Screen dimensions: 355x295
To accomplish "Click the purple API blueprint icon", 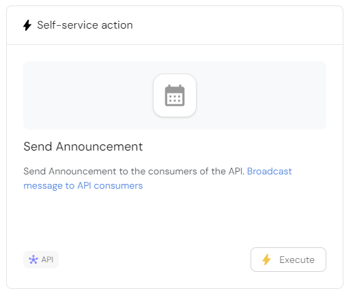I will [x=33, y=260].
